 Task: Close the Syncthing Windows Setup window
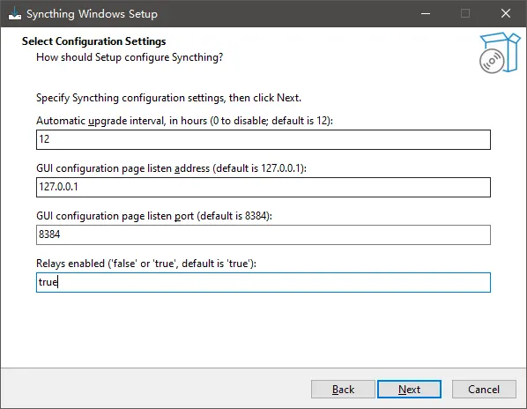click(x=506, y=13)
